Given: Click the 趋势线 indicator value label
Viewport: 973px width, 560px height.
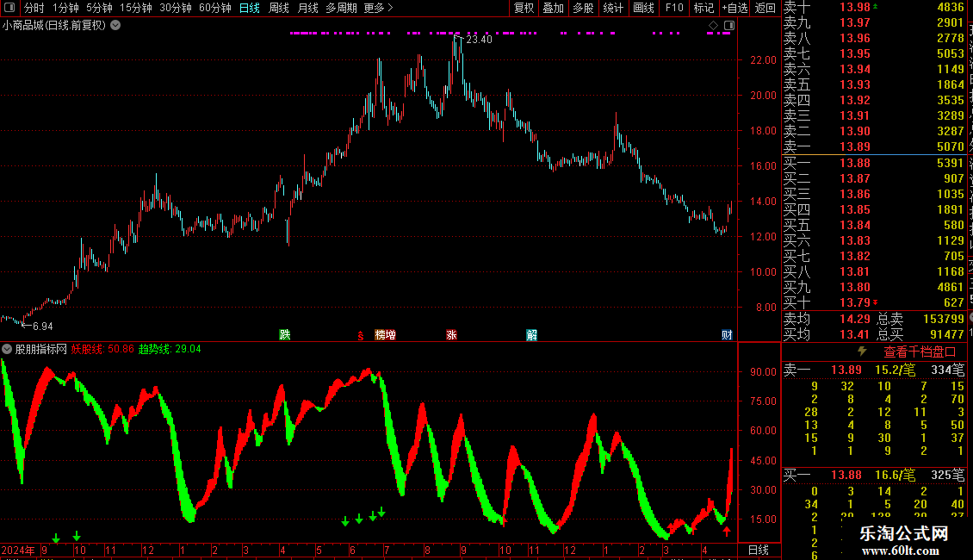Looking at the screenshot, I should click(x=170, y=349).
